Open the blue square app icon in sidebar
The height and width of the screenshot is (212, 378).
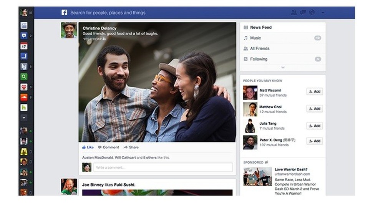24,56
